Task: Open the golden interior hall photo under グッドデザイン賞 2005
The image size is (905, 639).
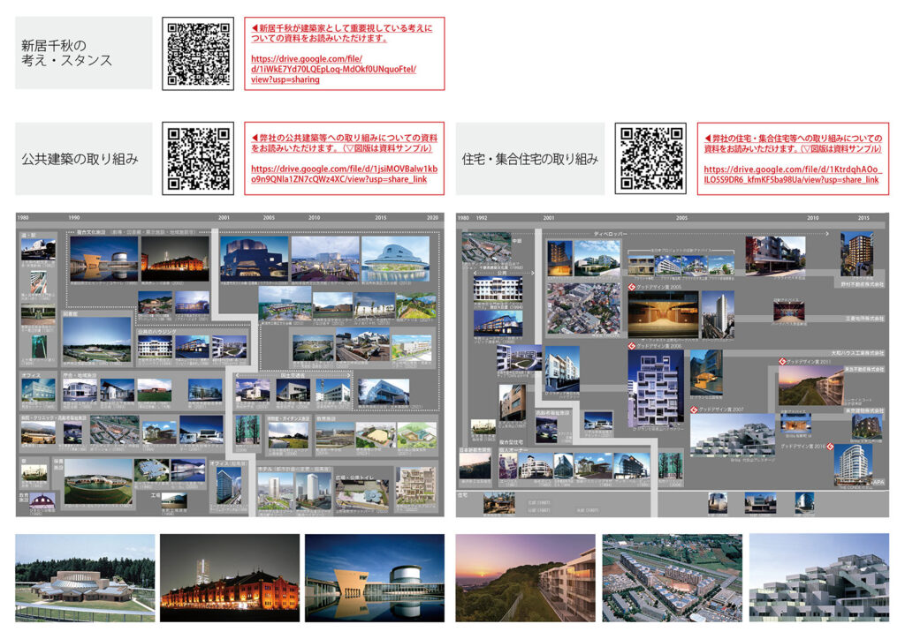Action: [663, 313]
